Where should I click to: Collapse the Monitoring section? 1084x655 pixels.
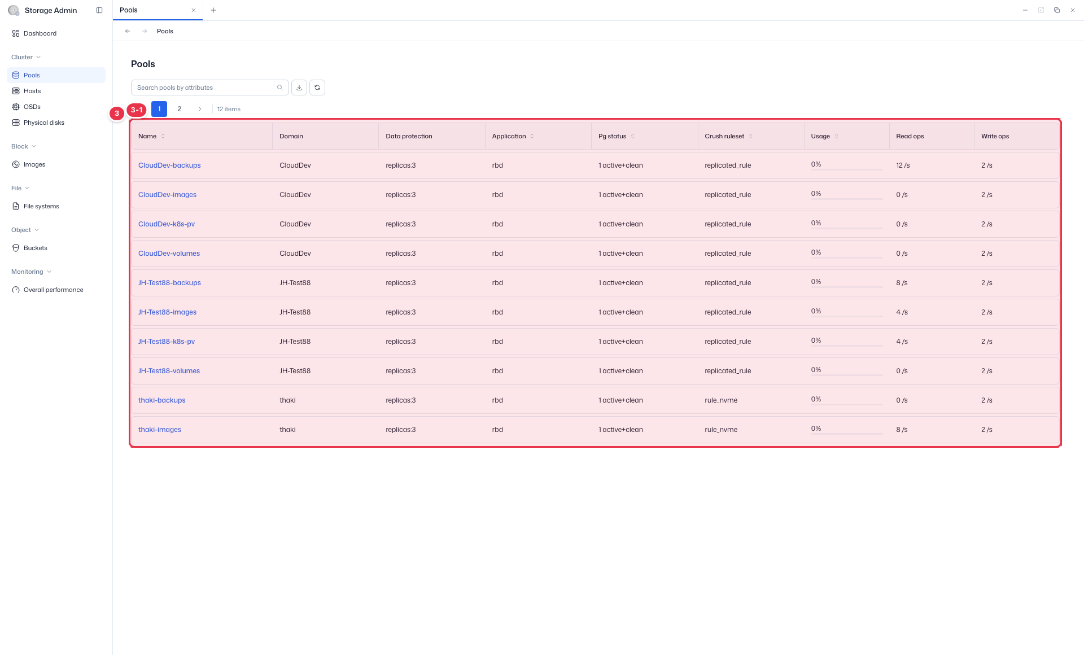[x=32, y=272]
